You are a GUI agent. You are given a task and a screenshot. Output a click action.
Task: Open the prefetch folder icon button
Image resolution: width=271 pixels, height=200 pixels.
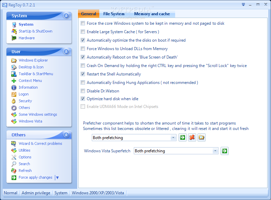point(202,137)
